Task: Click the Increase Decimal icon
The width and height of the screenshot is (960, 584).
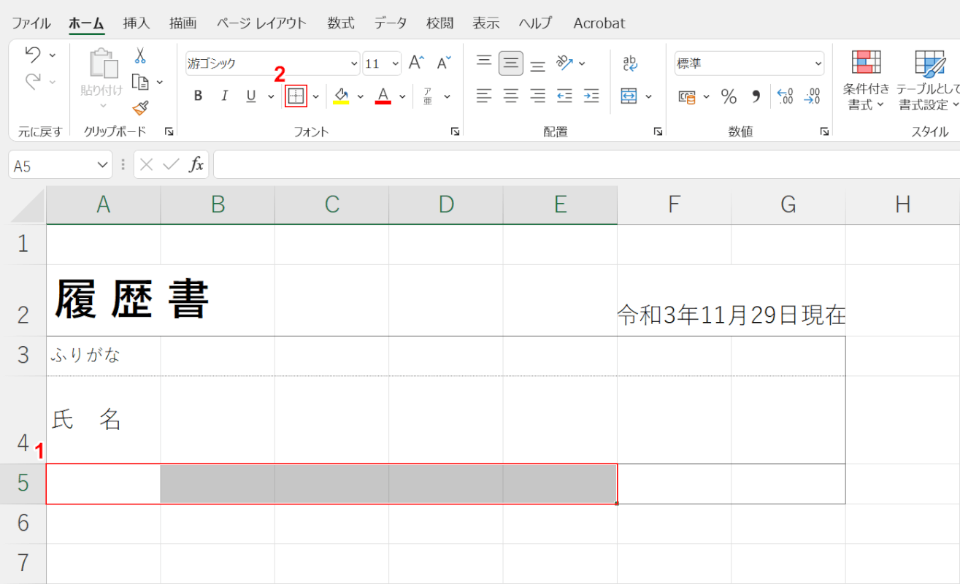Action: click(x=786, y=96)
